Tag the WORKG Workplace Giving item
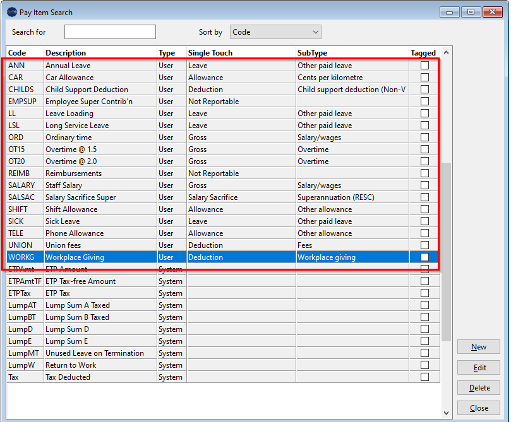511x422 pixels. (x=424, y=257)
